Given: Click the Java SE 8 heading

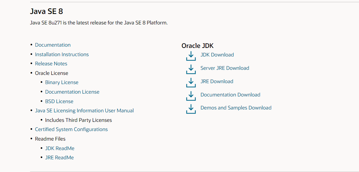Looking at the screenshot, I should (x=46, y=11).
